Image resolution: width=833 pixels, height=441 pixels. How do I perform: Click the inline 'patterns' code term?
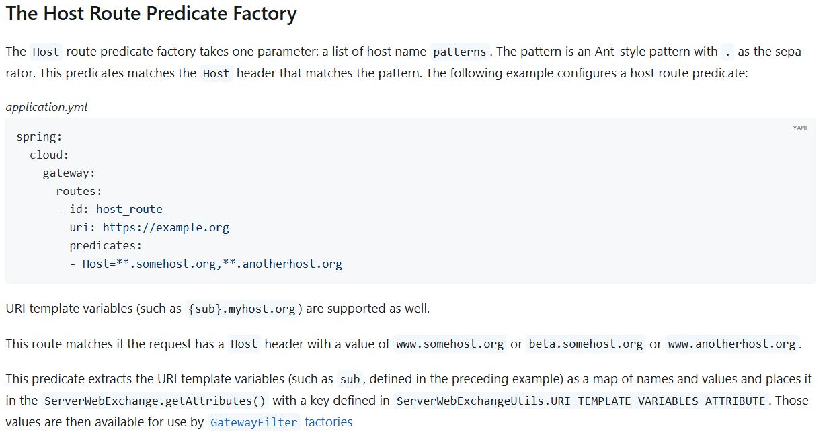click(x=459, y=52)
